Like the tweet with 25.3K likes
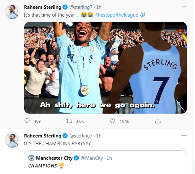Screen dimensions: 195x174 pyautogui.click(x=112, y=121)
